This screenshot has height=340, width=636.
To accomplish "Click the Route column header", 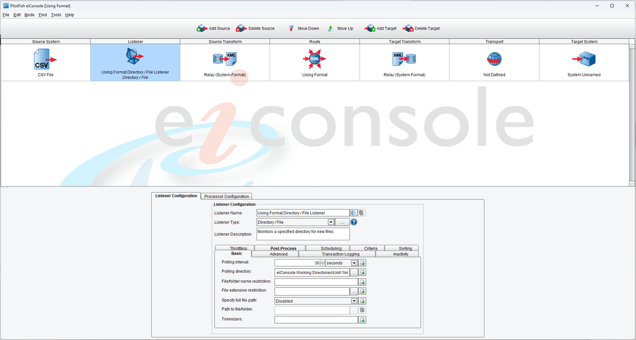I will pyautogui.click(x=315, y=42).
